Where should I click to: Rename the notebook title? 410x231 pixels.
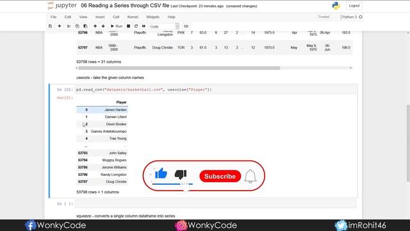pos(125,6)
